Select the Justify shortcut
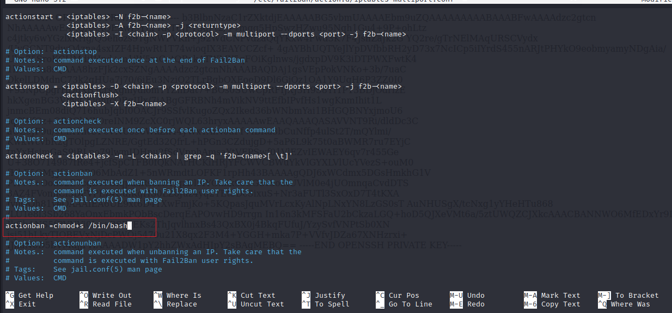The image size is (672, 313). [329, 295]
